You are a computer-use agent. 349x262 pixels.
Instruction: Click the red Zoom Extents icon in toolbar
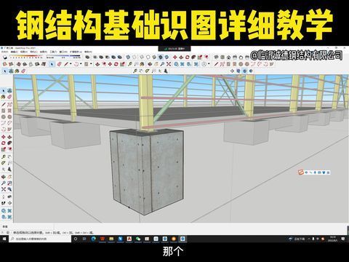tap(169, 64)
